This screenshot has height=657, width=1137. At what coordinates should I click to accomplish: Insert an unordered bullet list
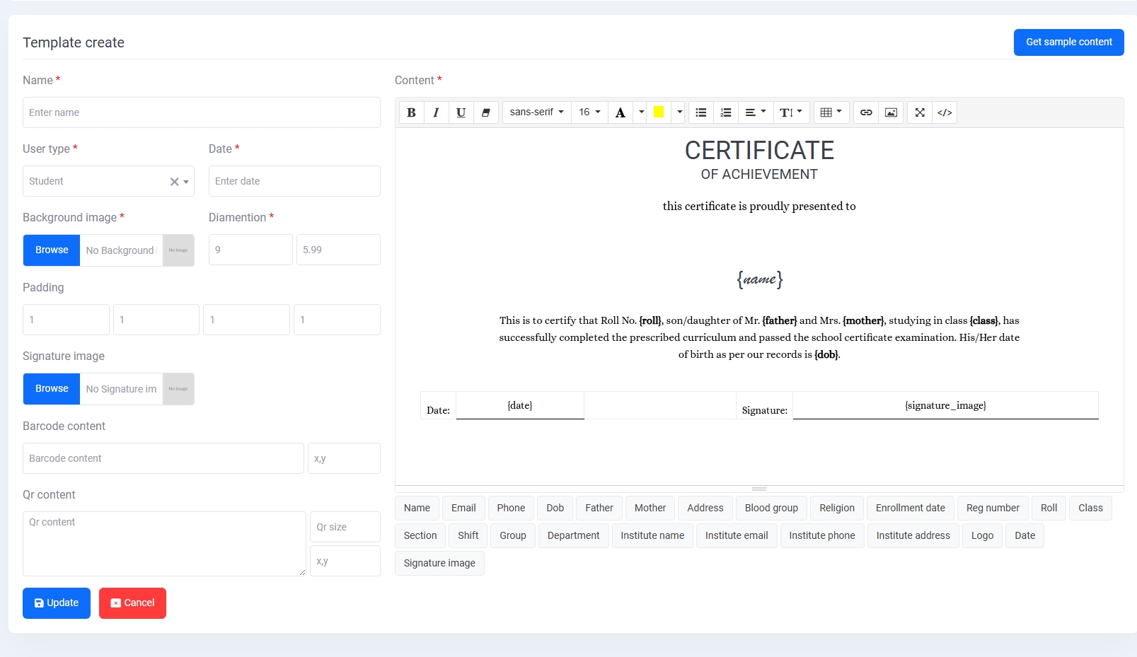click(700, 112)
